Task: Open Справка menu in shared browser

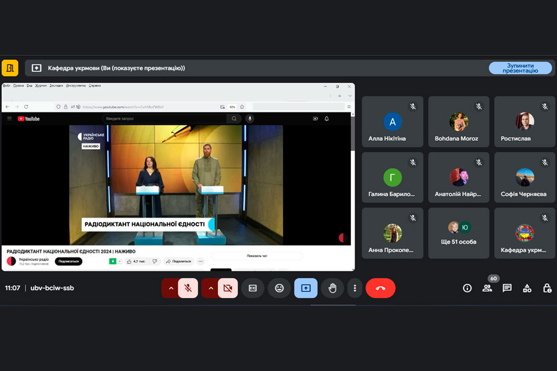Action: [95, 85]
